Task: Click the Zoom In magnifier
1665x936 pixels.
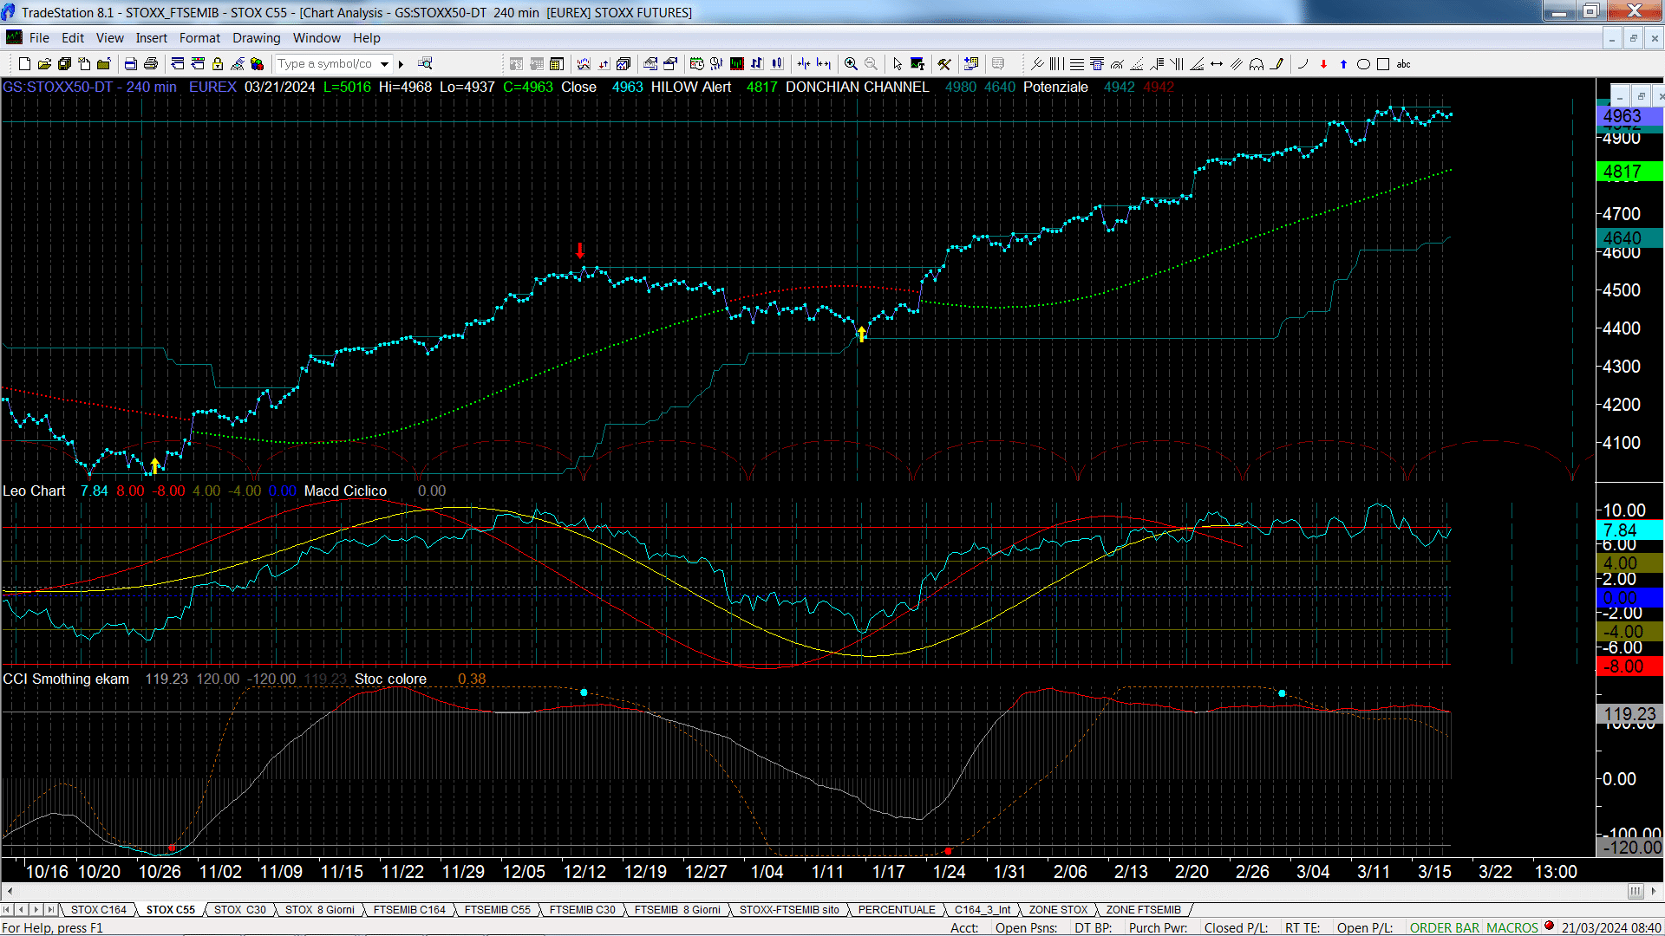Action: (851, 64)
